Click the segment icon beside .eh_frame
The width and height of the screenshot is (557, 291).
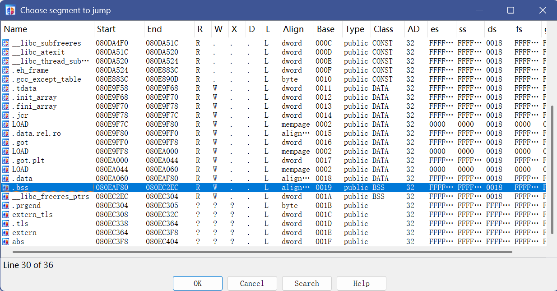6,70
